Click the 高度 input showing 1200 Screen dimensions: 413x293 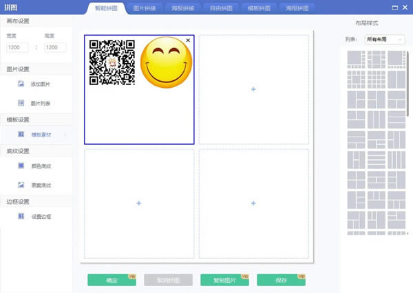coord(55,47)
